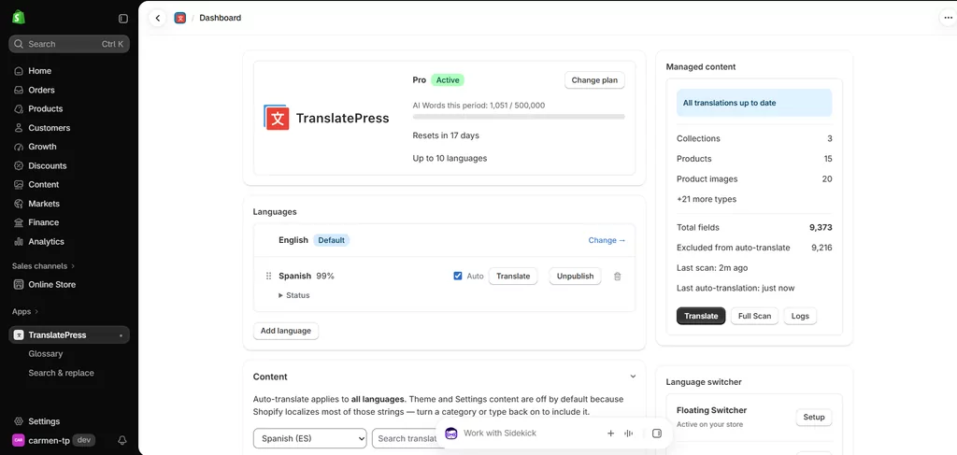Click the Finance bank icon
This screenshot has width=957, height=455.
(x=19, y=222)
